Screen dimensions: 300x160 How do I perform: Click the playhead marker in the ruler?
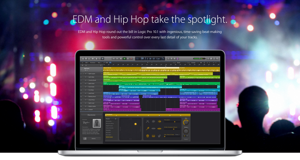166,66
